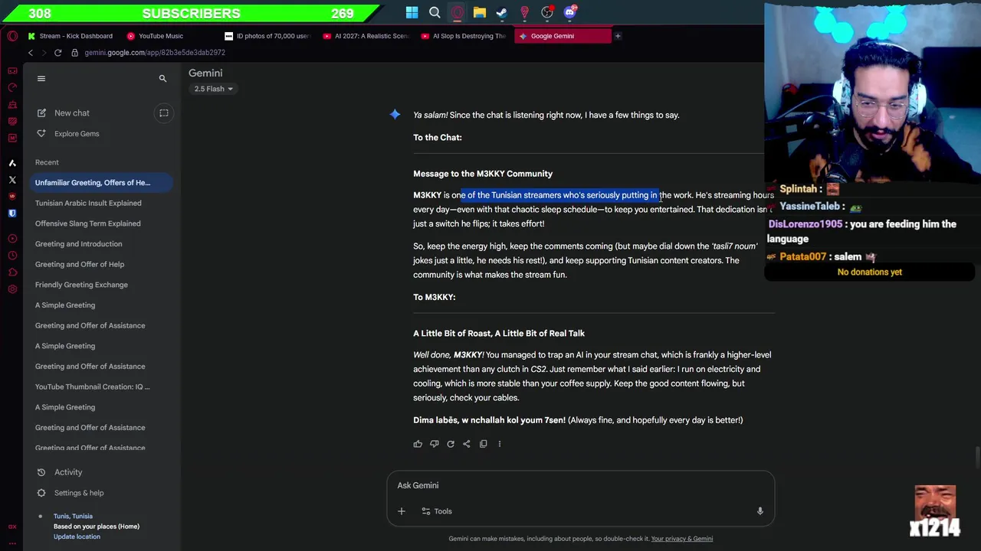The image size is (981, 551).
Task: Click the Gemini title text above model selector
Action: [205, 73]
